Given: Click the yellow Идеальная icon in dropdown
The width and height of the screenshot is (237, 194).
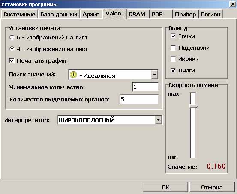Looking at the screenshot, I should (x=73, y=75).
